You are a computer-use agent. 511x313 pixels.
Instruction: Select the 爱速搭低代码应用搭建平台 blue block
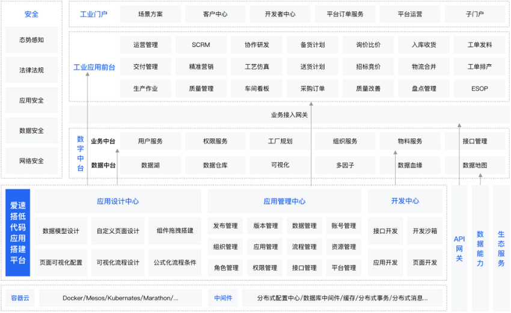point(17,232)
